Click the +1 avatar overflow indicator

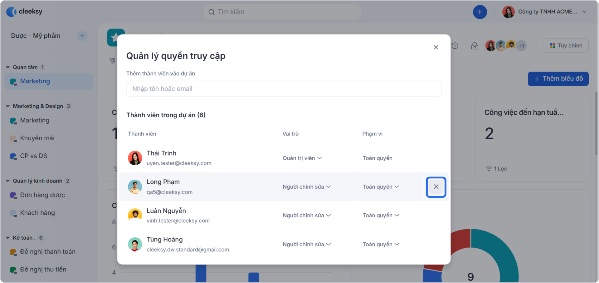coord(521,46)
